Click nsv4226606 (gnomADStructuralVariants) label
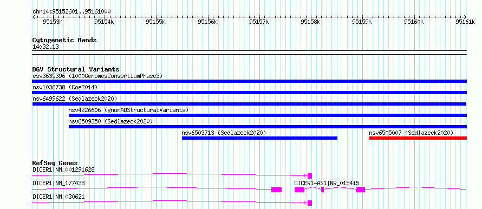This screenshot has height=209, width=482. tap(128, 110)
